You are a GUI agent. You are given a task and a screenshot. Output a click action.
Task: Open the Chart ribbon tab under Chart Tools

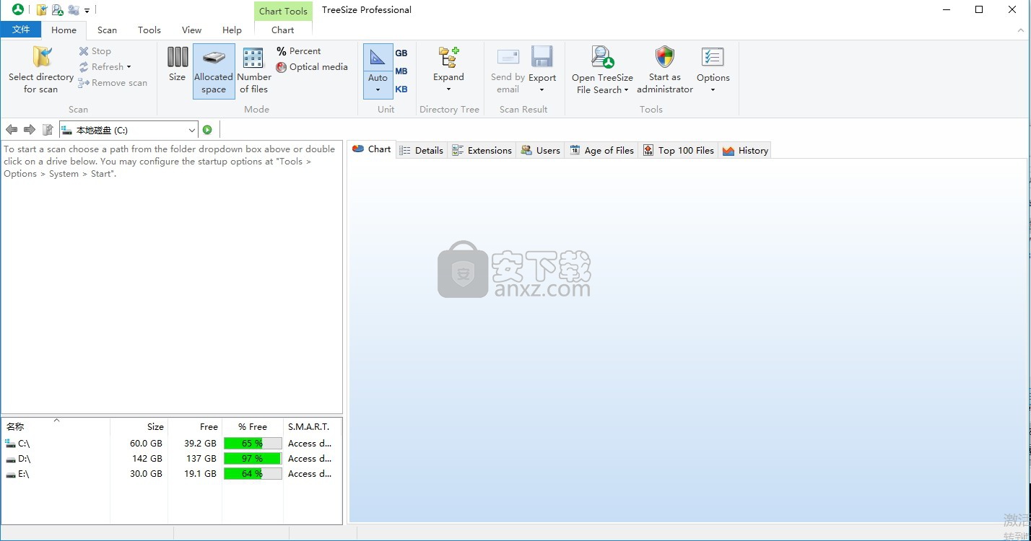(283, 30)
